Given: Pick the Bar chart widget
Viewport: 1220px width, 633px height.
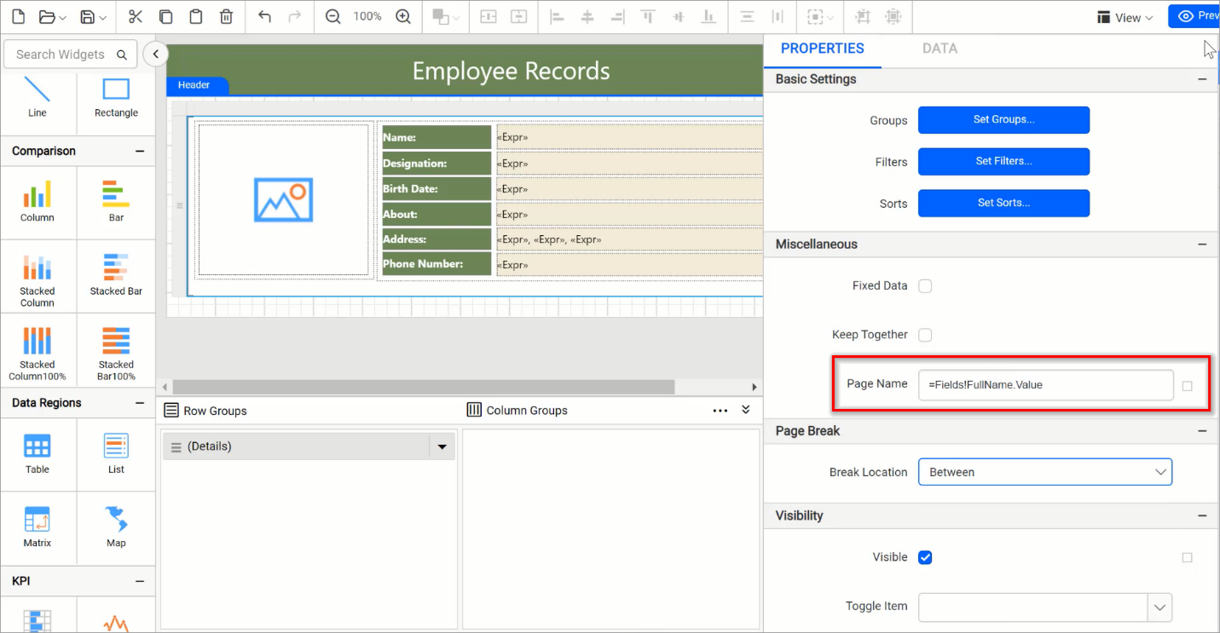Looking at the screenshot, I should click(116, 201).
